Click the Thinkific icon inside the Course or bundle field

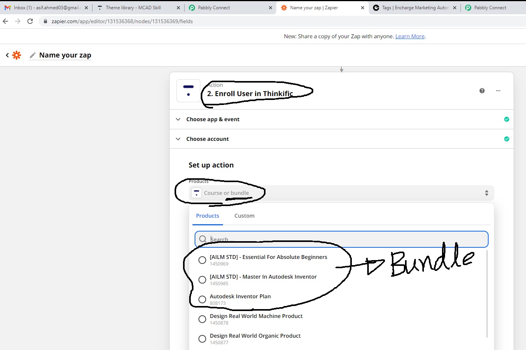pos(197,193)
